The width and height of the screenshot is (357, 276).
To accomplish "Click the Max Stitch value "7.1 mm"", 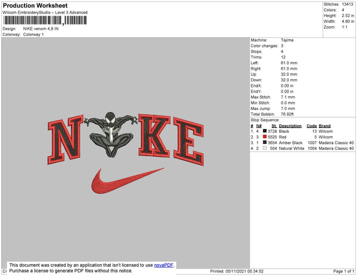I will click(x=288, y=97).
